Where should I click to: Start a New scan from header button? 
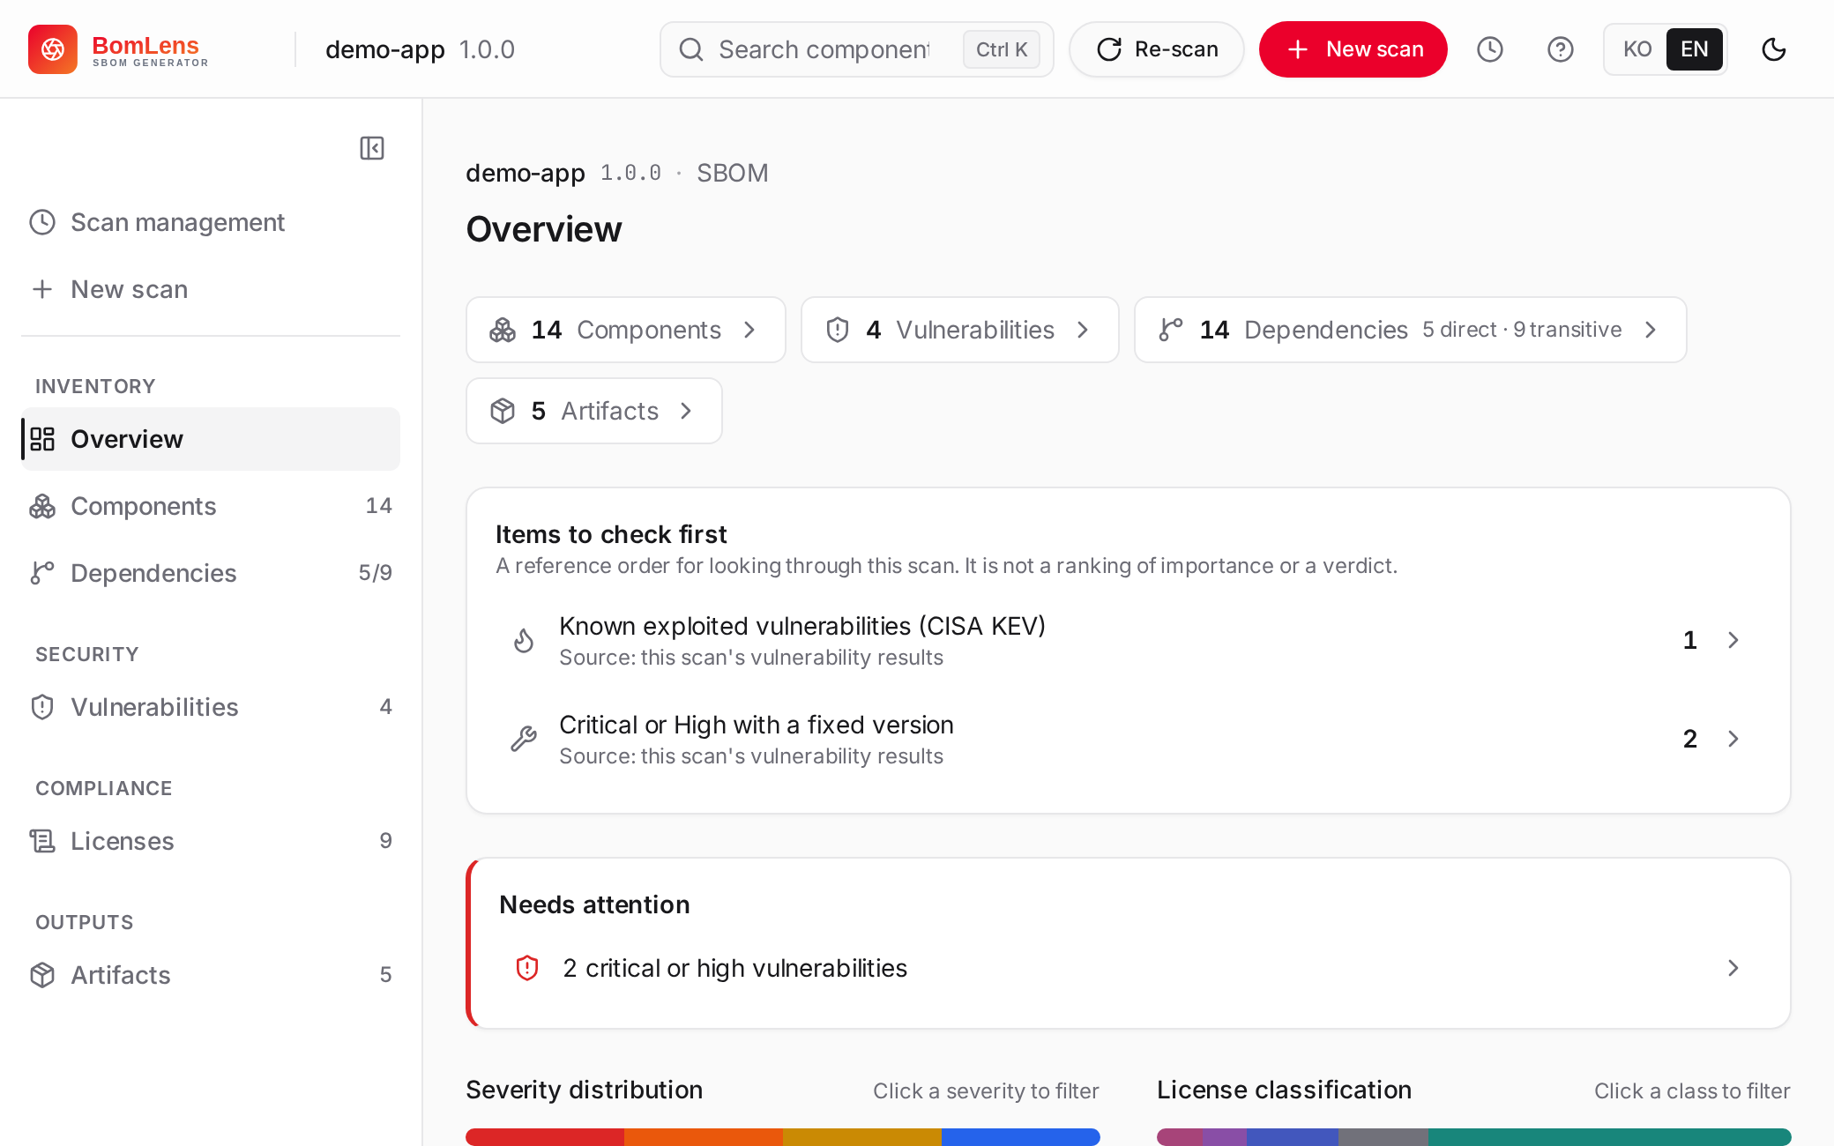(x=1353, y=49)
